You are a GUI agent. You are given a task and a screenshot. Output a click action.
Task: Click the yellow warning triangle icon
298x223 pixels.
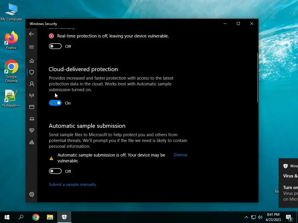51,158
